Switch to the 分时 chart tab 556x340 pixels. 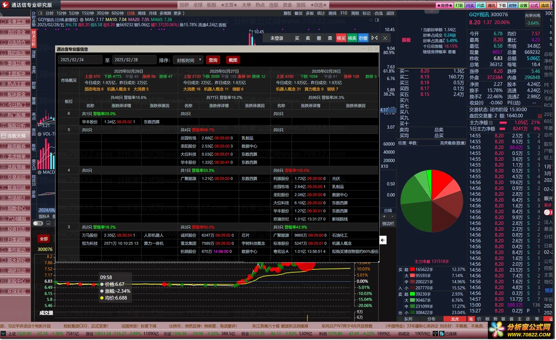[x=50, y=13]
